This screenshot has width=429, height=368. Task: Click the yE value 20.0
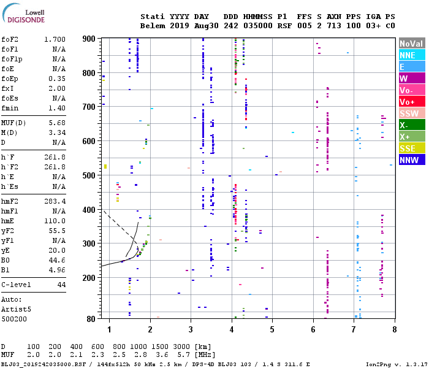tap(57, 250)
